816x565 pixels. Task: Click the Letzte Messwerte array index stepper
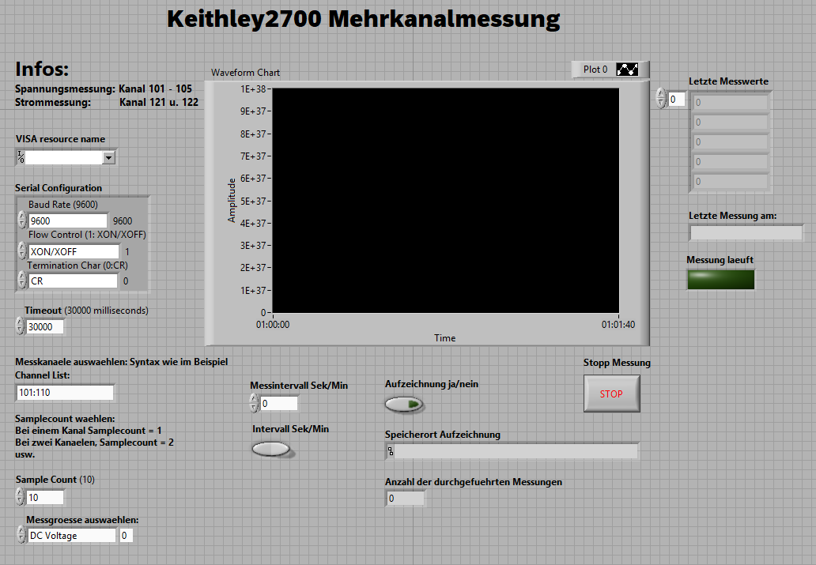tap(661, 98)
